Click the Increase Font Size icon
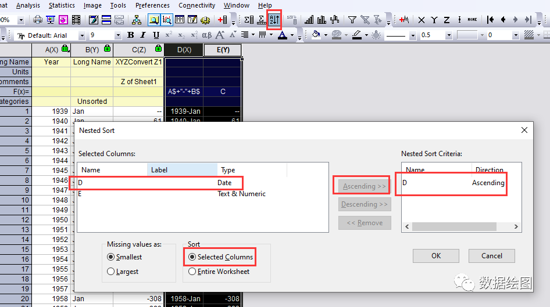 (x=220, y=35)
